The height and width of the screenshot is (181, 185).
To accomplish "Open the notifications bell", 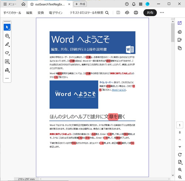I will (x=134, y=4).
